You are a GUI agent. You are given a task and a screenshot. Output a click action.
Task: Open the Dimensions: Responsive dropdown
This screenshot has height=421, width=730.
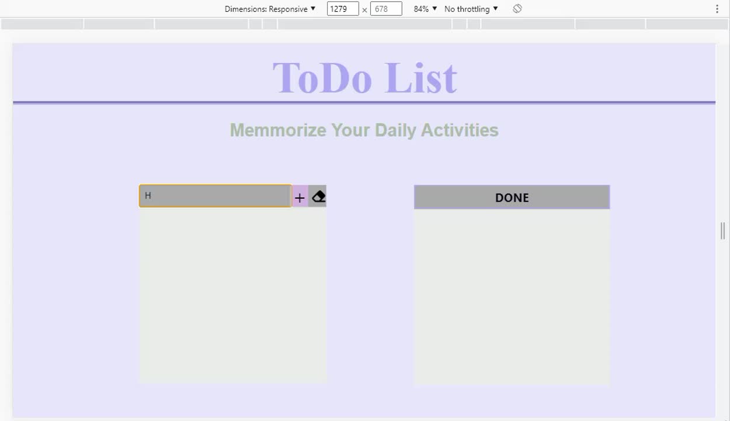pyautogui.click(x=270, y=9)
